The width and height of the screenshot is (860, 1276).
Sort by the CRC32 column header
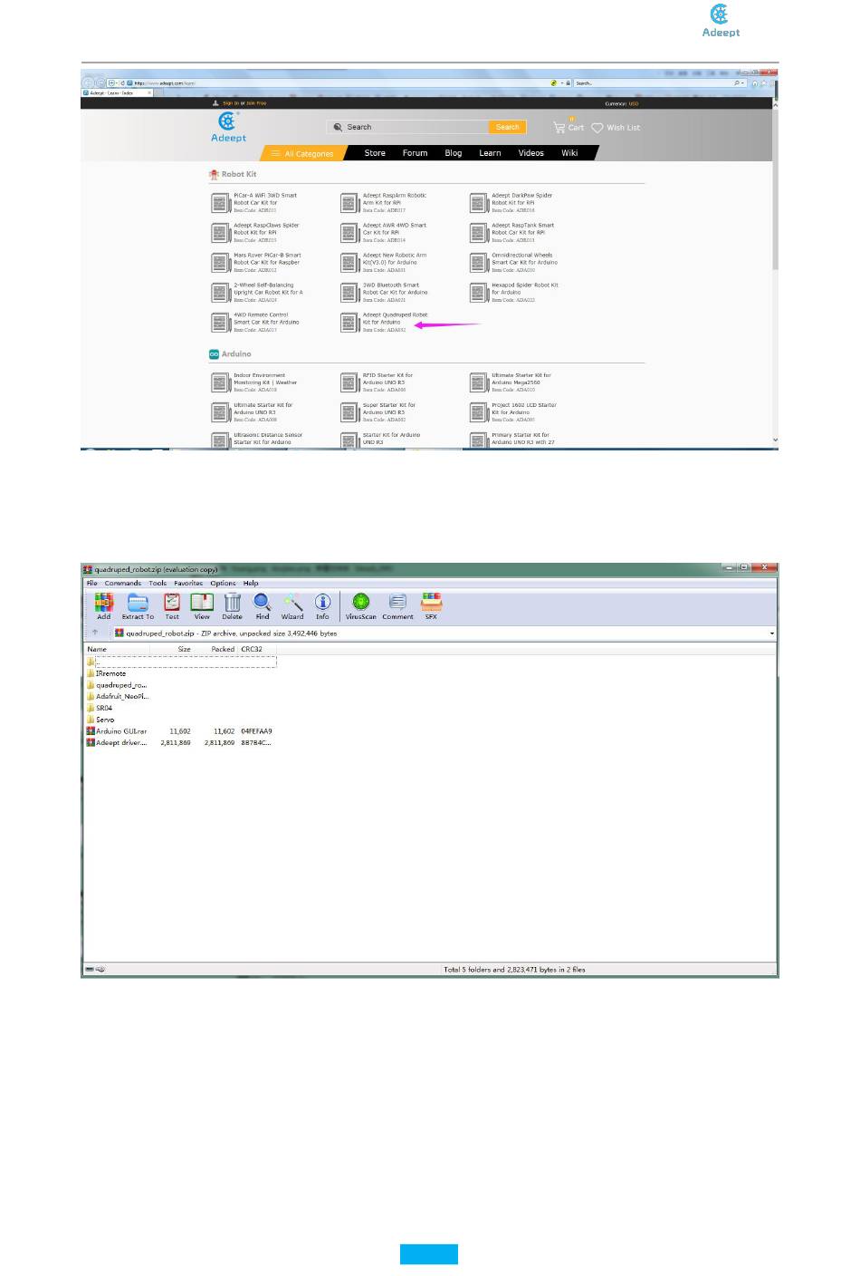pos(252,649)
